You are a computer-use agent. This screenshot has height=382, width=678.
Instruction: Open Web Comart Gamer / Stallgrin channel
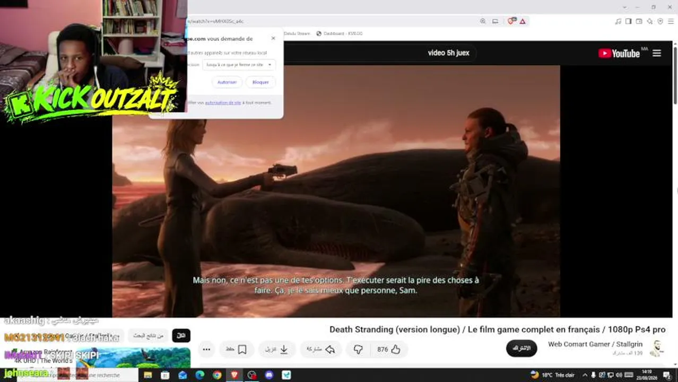click(595, 344)
